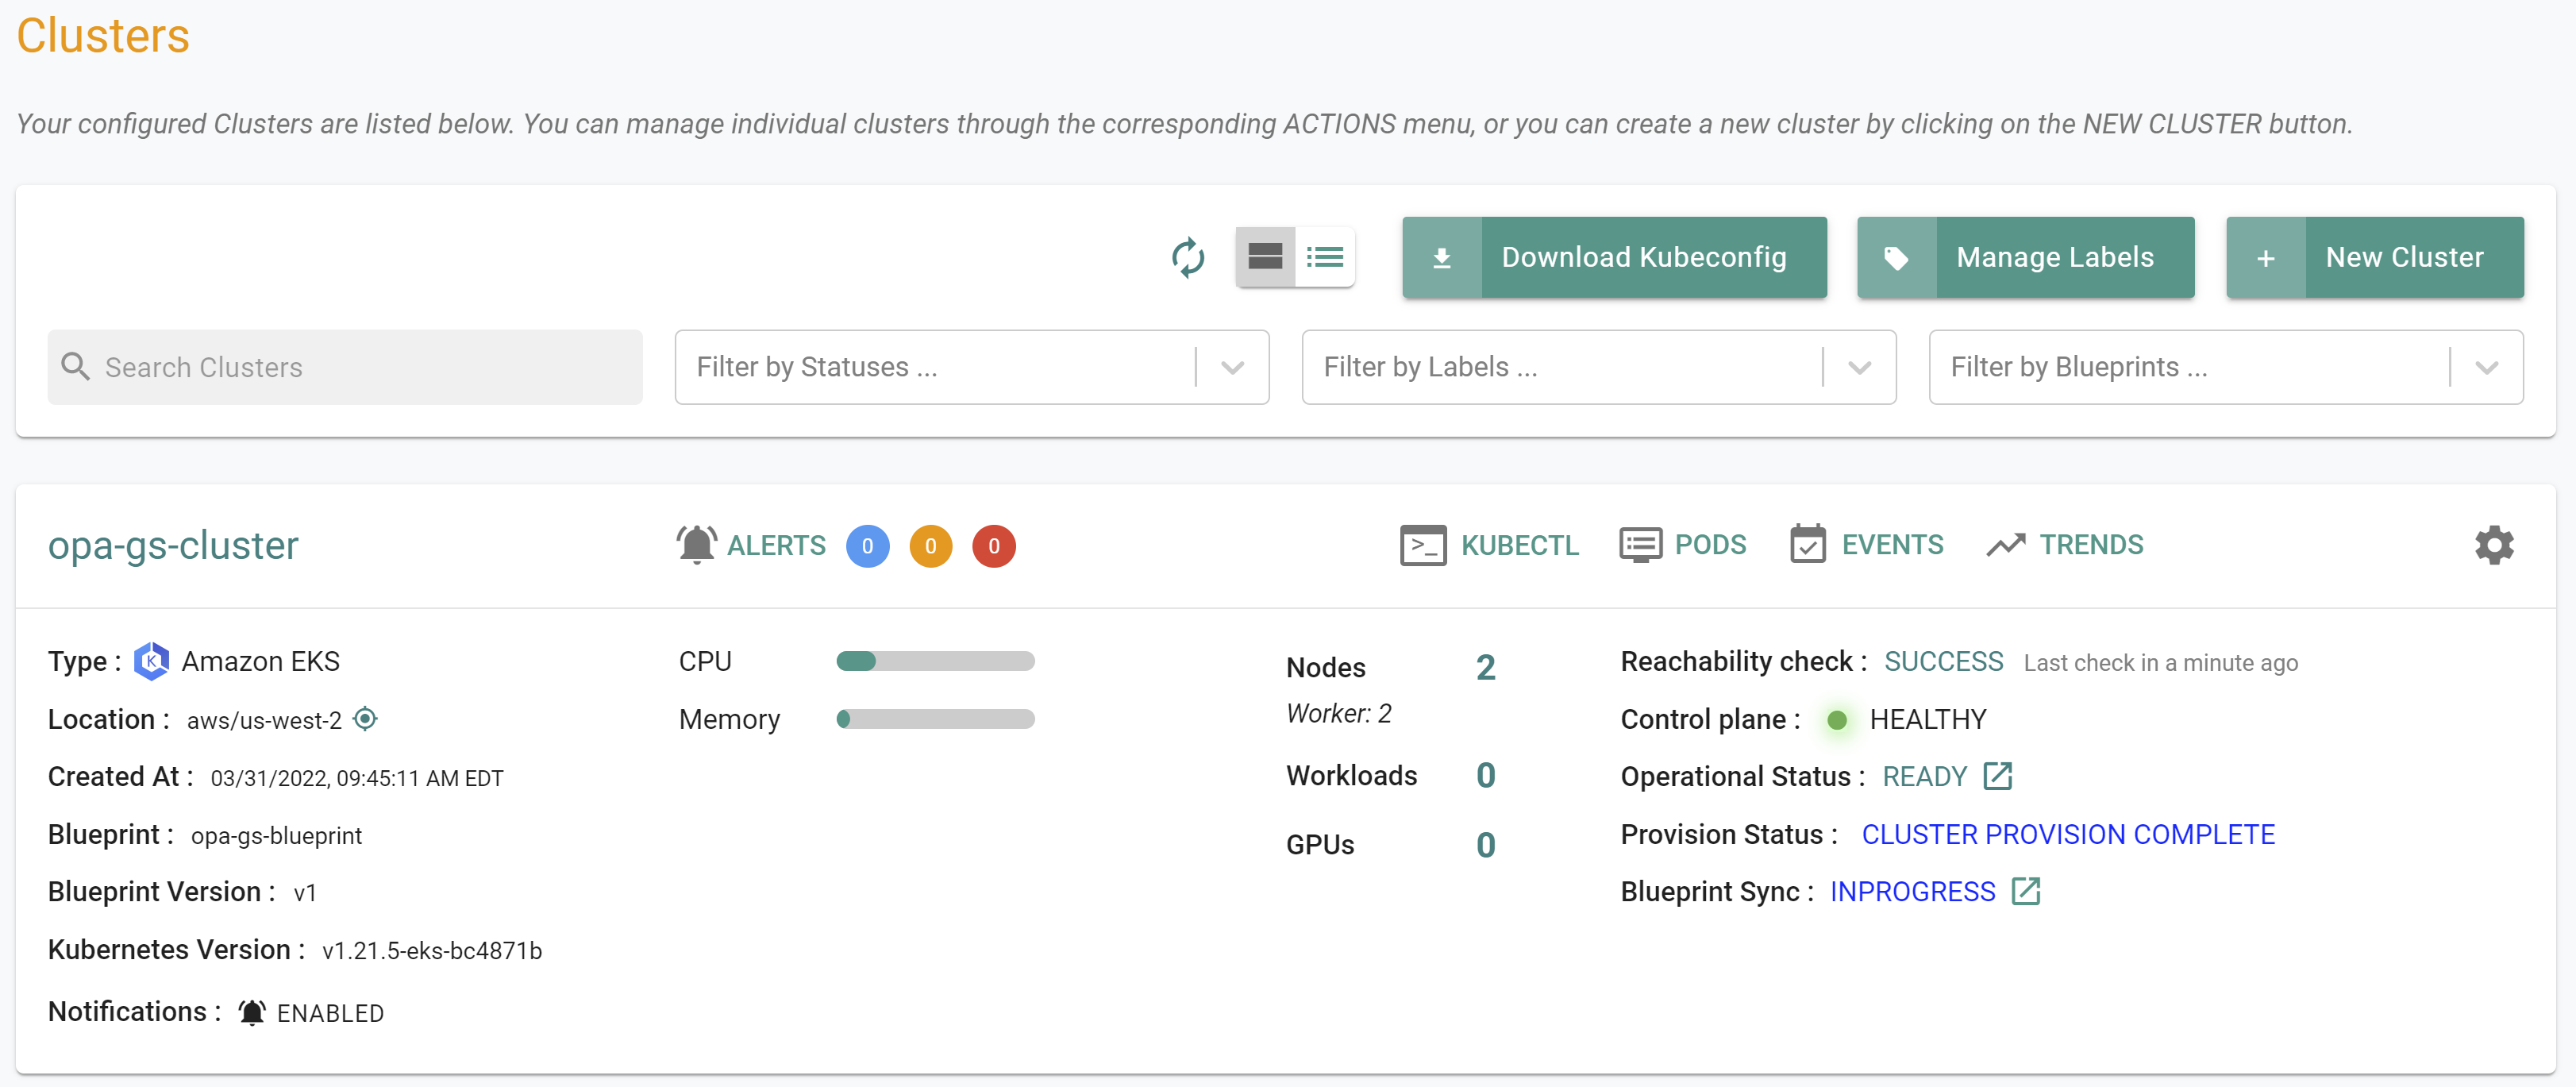2576x1087 pixels.
Task: Click the blueprint version v1 value
Action: pos(305,892)
